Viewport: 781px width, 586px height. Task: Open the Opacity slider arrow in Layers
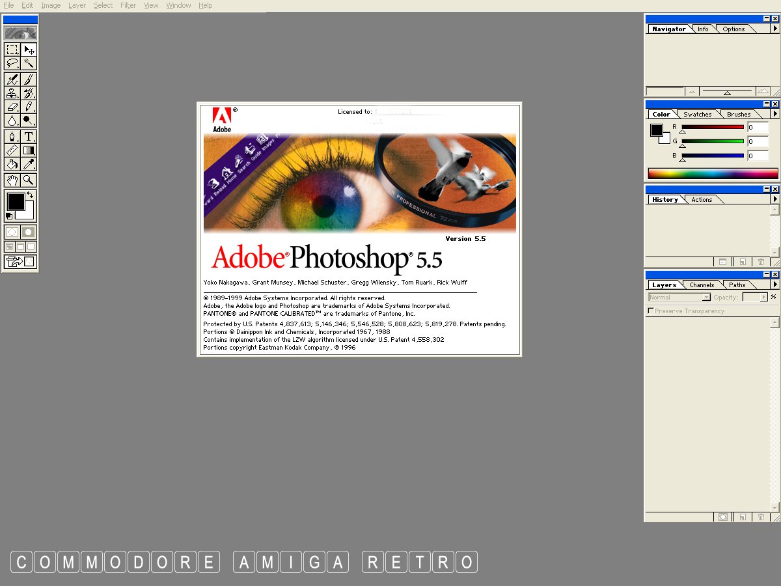tap(764, 298)
